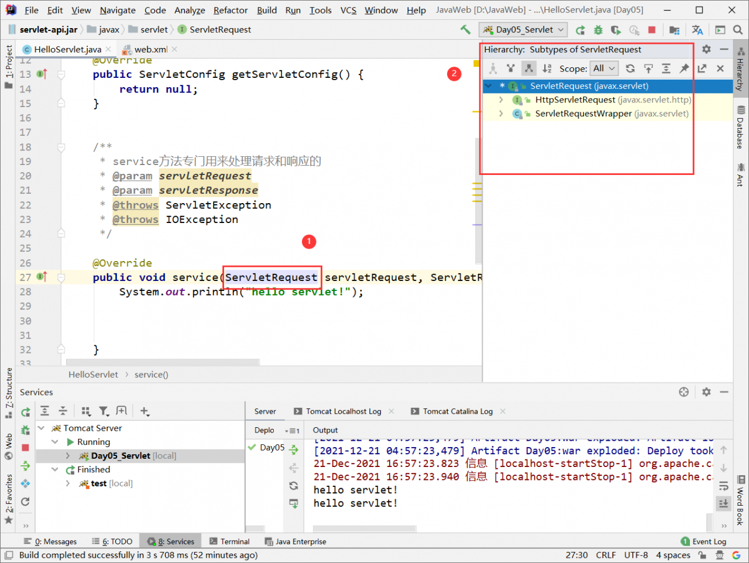749x563 pixels.
Task: Open the Scope All dropdown in the Hierarchy panel
Action: pos(604,68)
